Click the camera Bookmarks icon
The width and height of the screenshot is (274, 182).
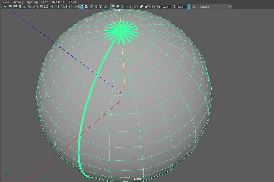(x=20, y=7)
